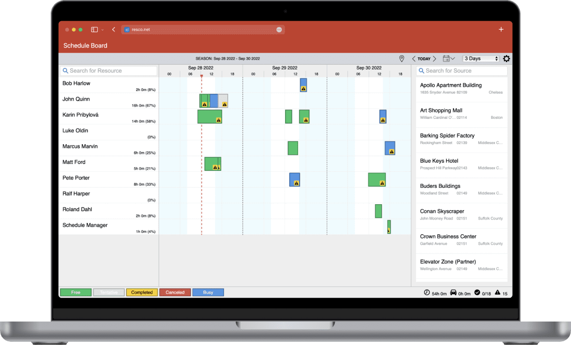
Task: Select the John Quinn resource row
Action: click(x=109, y=101)
